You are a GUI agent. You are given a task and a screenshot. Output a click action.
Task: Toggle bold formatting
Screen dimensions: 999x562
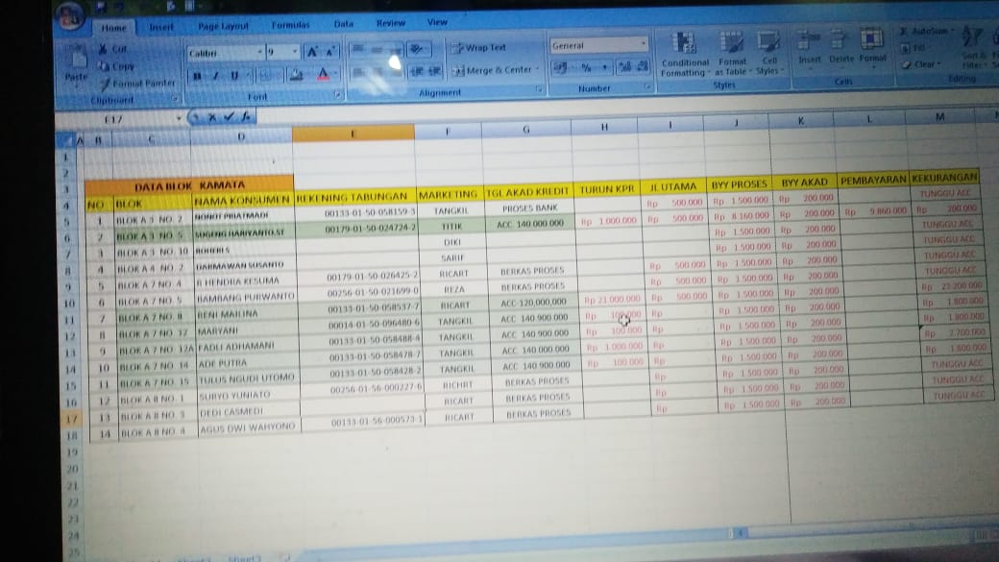[197, 76]
